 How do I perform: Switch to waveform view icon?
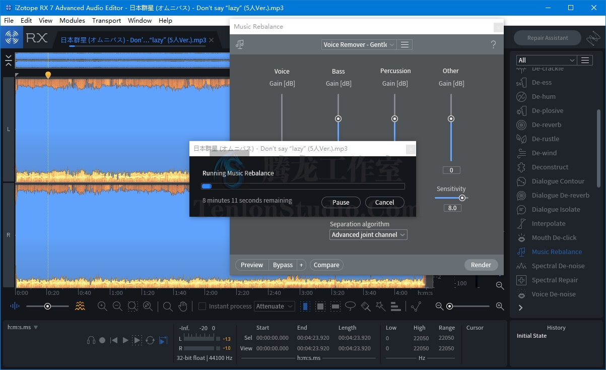pyautogui.click(x=15, y=306)
